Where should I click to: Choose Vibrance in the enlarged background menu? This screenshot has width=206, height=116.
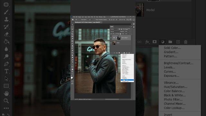pyautogui.click(x=171, y=82)
